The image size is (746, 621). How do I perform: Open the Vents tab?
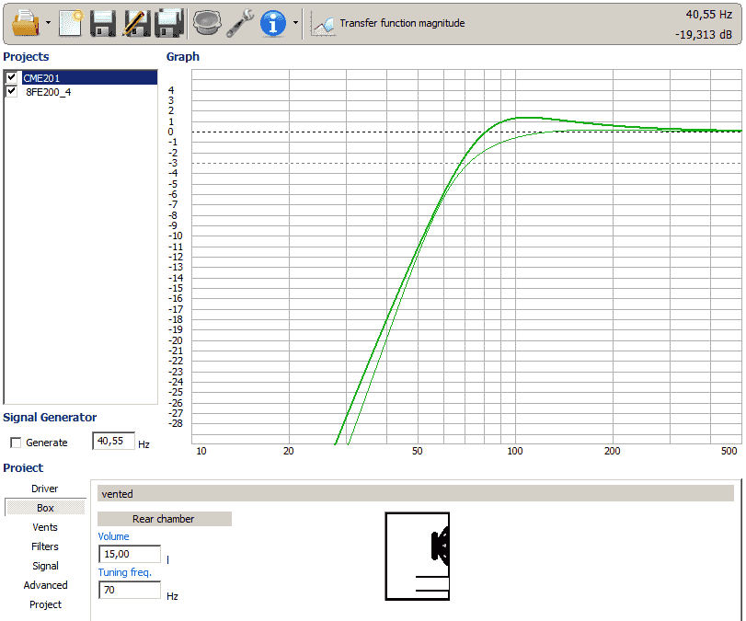pos(45,527)
